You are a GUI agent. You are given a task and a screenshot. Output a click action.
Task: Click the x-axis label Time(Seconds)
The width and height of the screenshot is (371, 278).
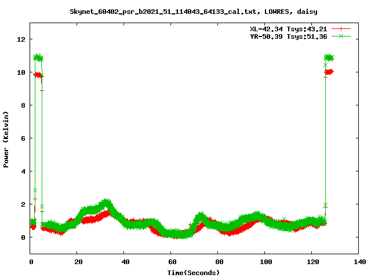coord(194,273)
